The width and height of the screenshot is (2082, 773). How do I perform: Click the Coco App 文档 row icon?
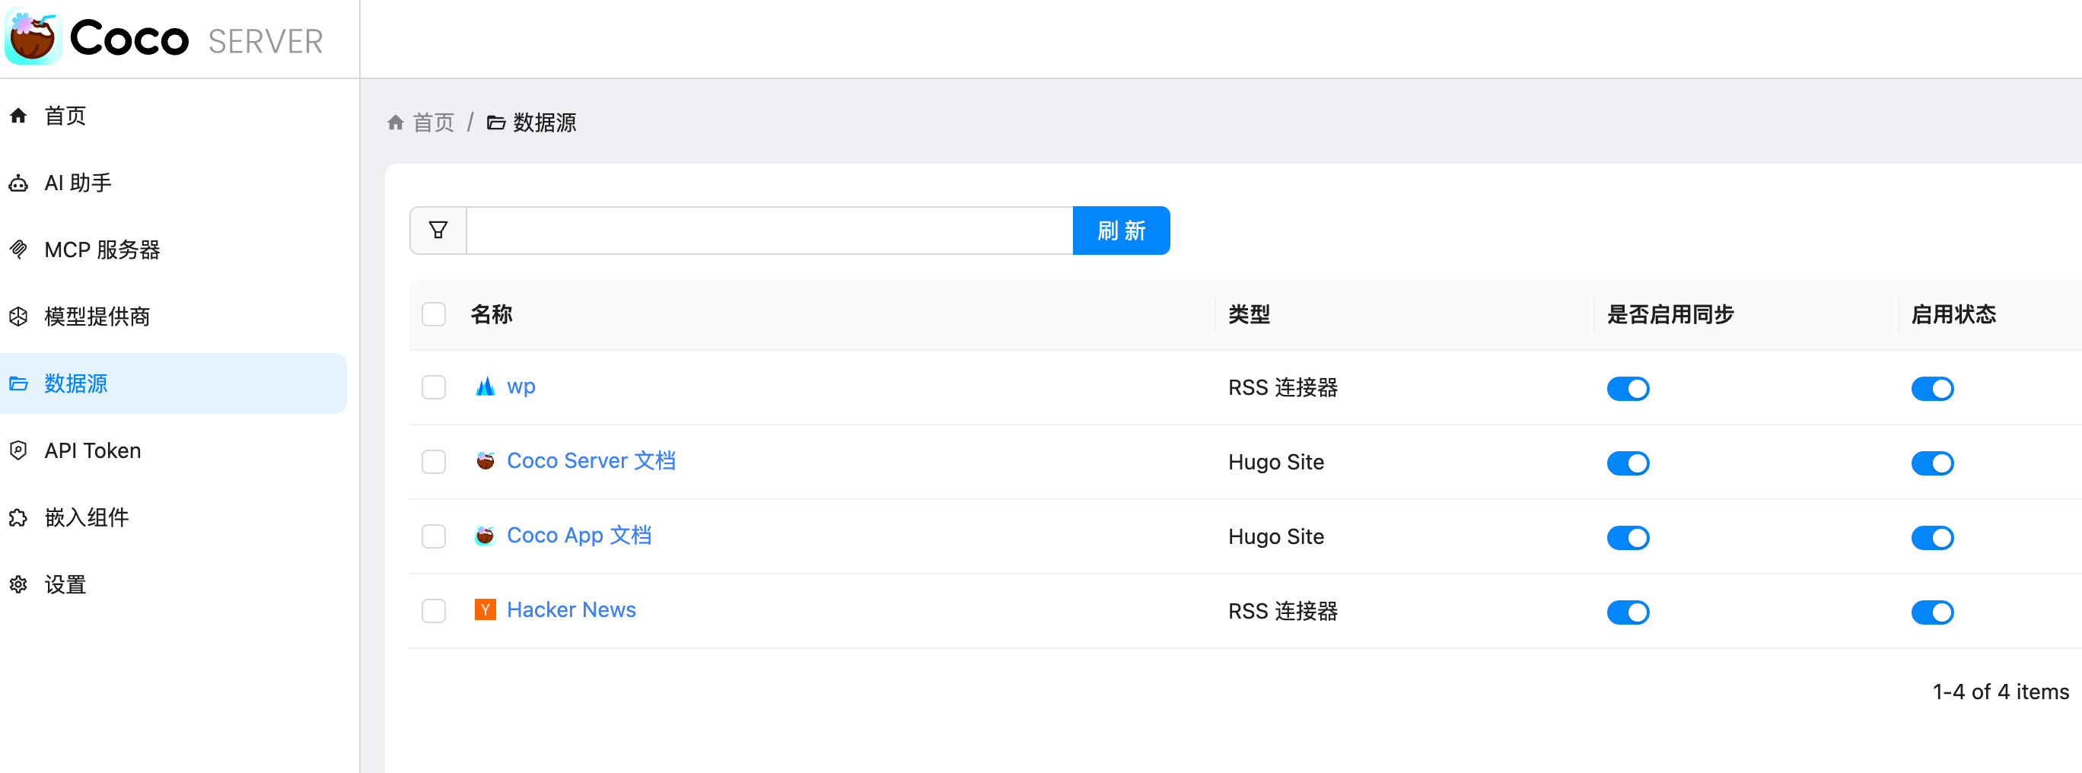485,536
